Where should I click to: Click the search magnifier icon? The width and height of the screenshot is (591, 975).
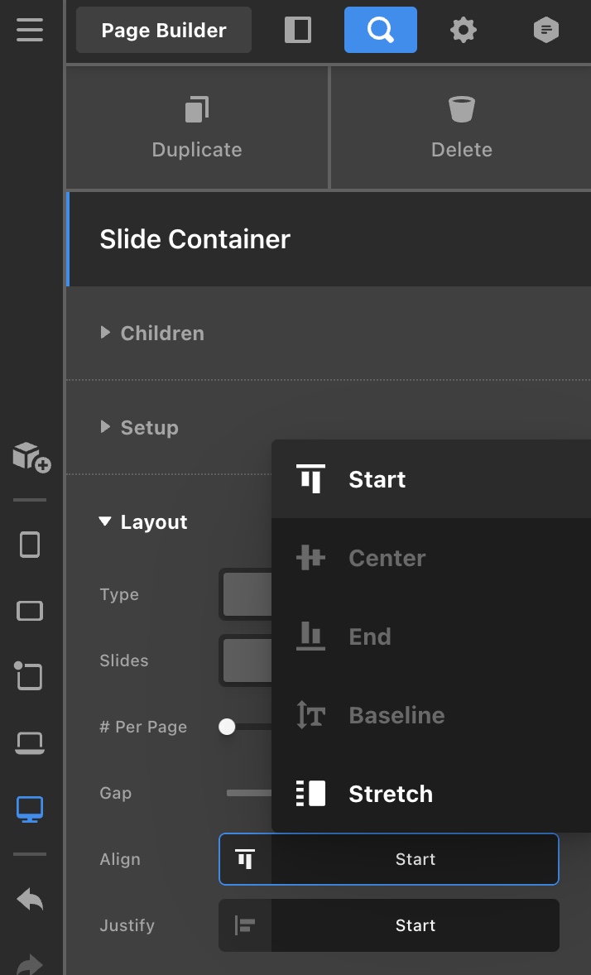(380, 31)
